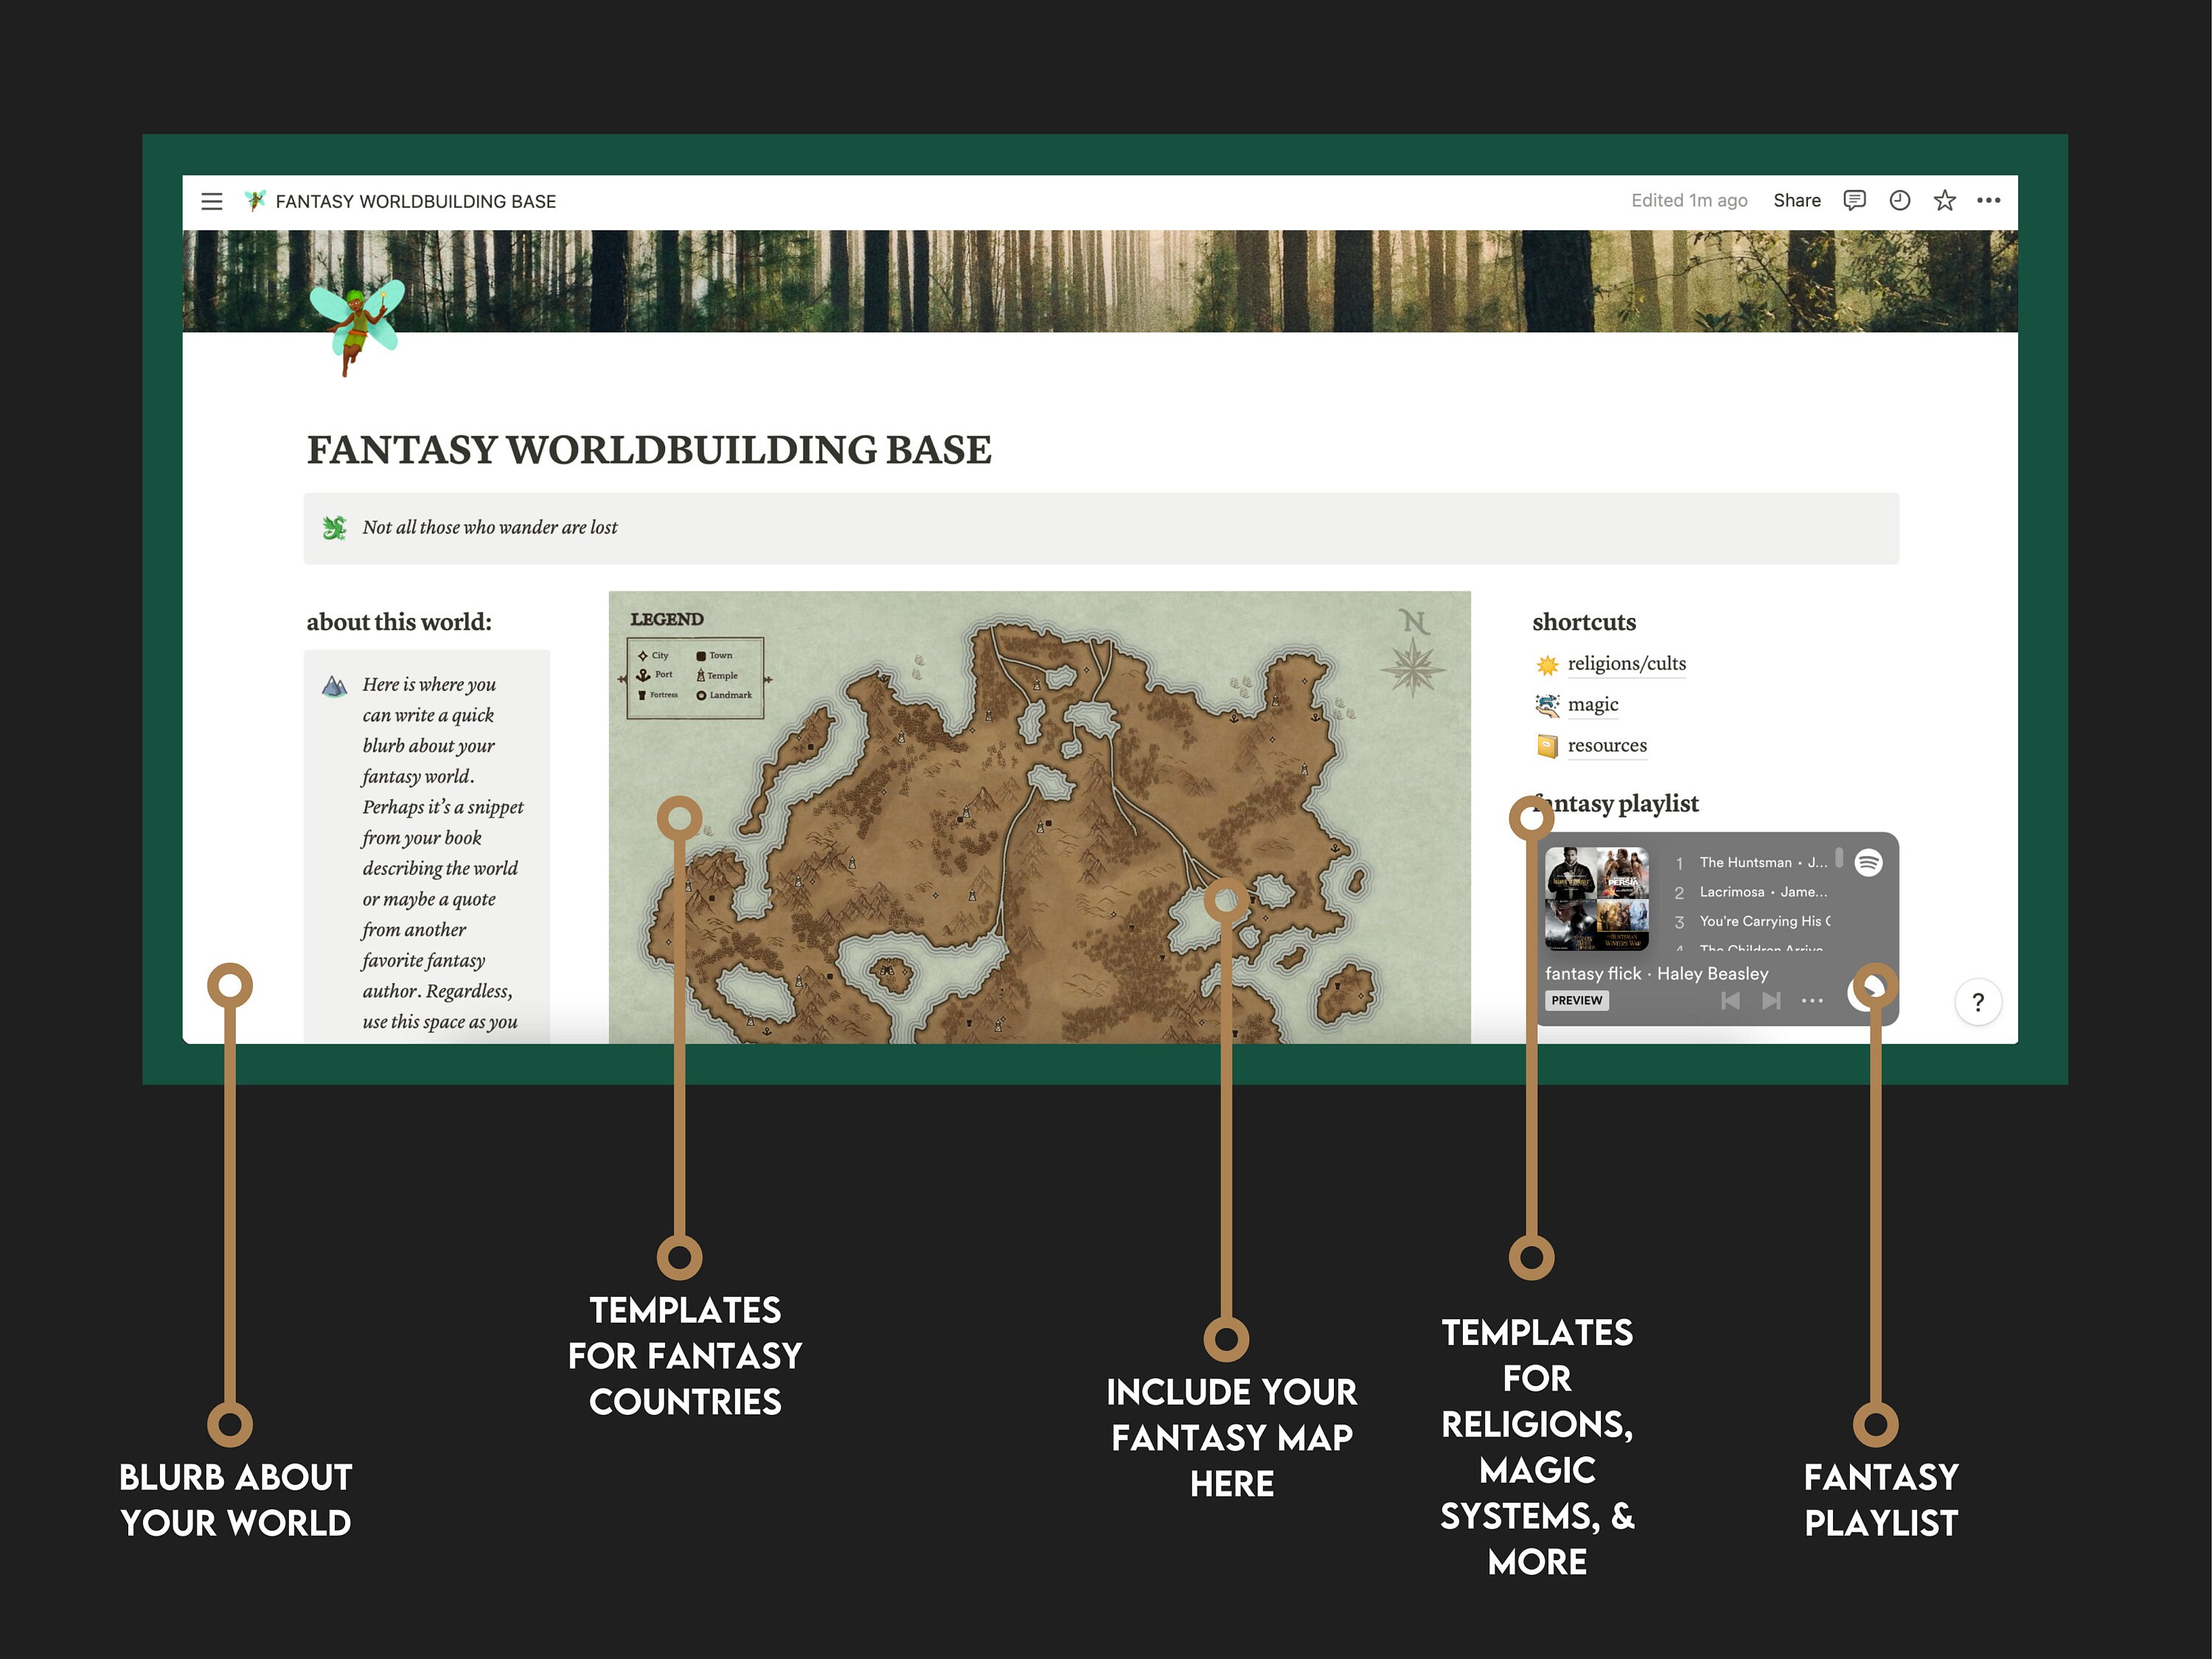Click the playlist album cover art
Image resolution: width=2212 pixels, height=1659 pixels.
point(1597,898)
